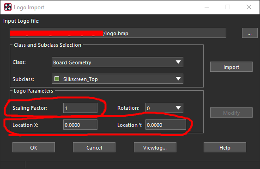Click the "Scaling Factor:" label
This screenshot has height=169, width=260.
(30, 108)
